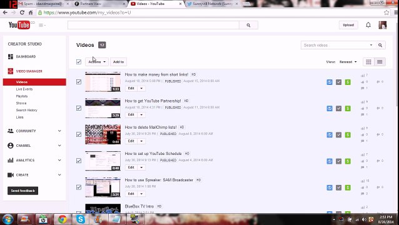Uncheck the short links video checkbox
The width and height of the screenshot is (399, 225).
click(79, 82)
